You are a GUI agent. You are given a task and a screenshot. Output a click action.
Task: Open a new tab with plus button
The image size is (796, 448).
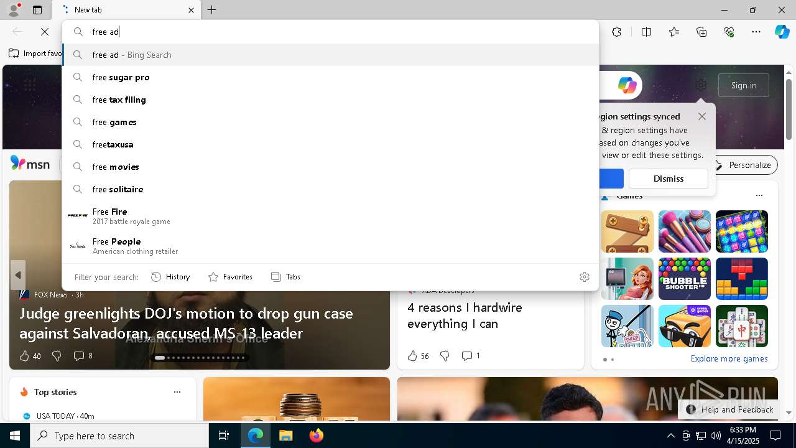[x=212, y=10]
